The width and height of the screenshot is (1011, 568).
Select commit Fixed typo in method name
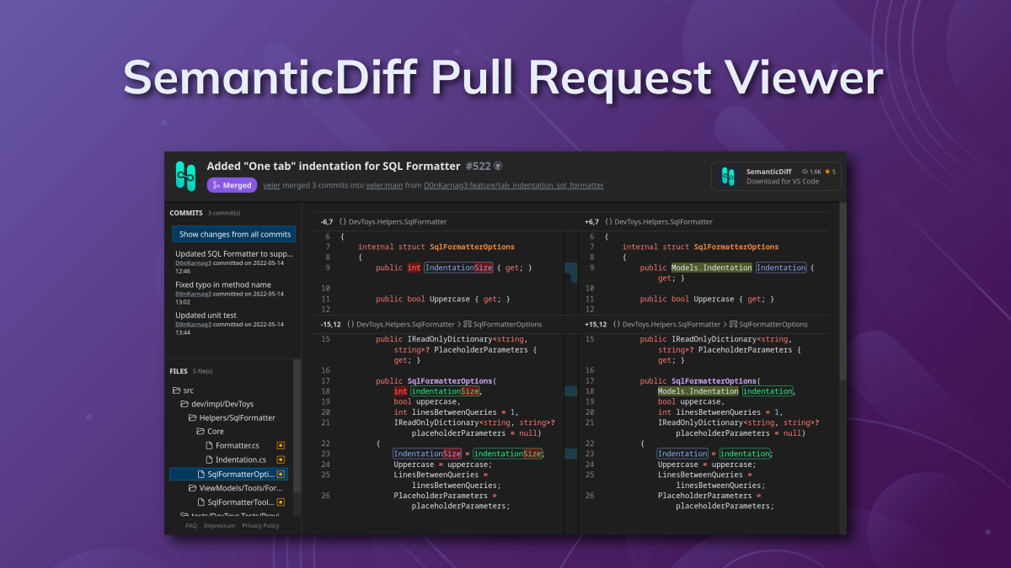pyautogui.click(x=223, y=284)
